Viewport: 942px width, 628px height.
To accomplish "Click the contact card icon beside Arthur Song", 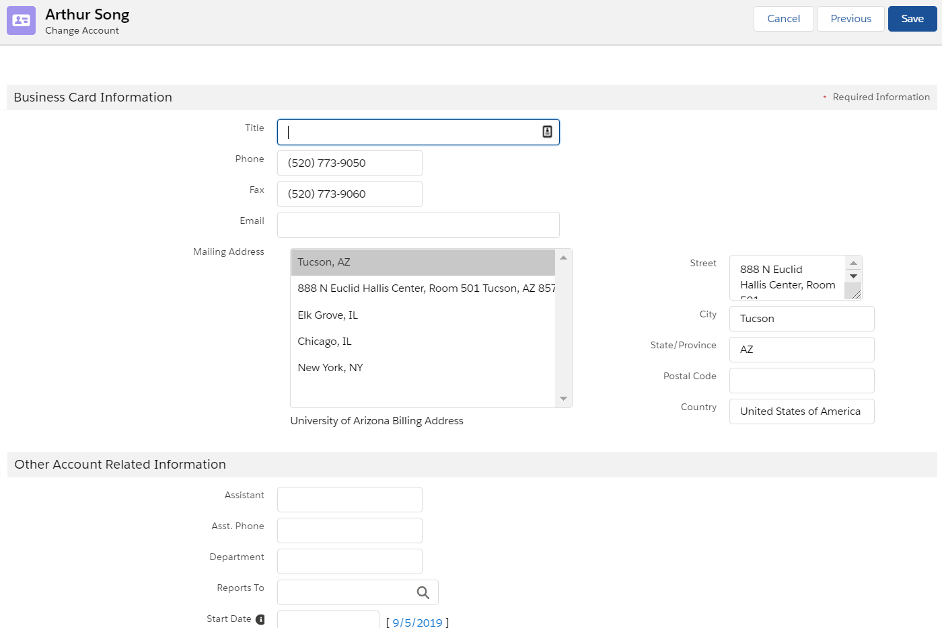I will [21, 21].
